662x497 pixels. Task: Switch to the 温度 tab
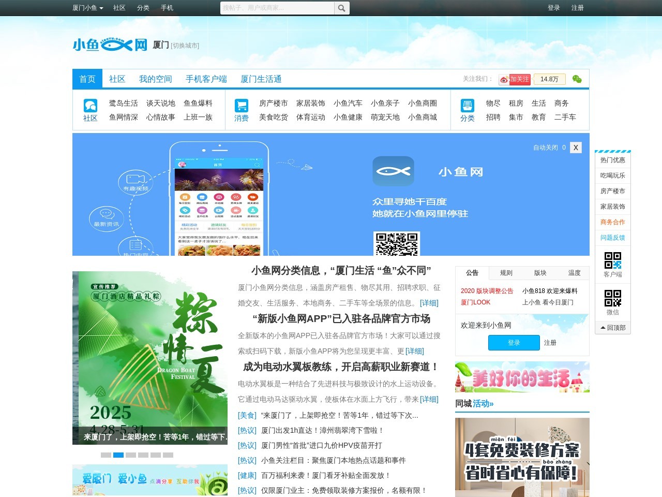click(x=575, y=273)
